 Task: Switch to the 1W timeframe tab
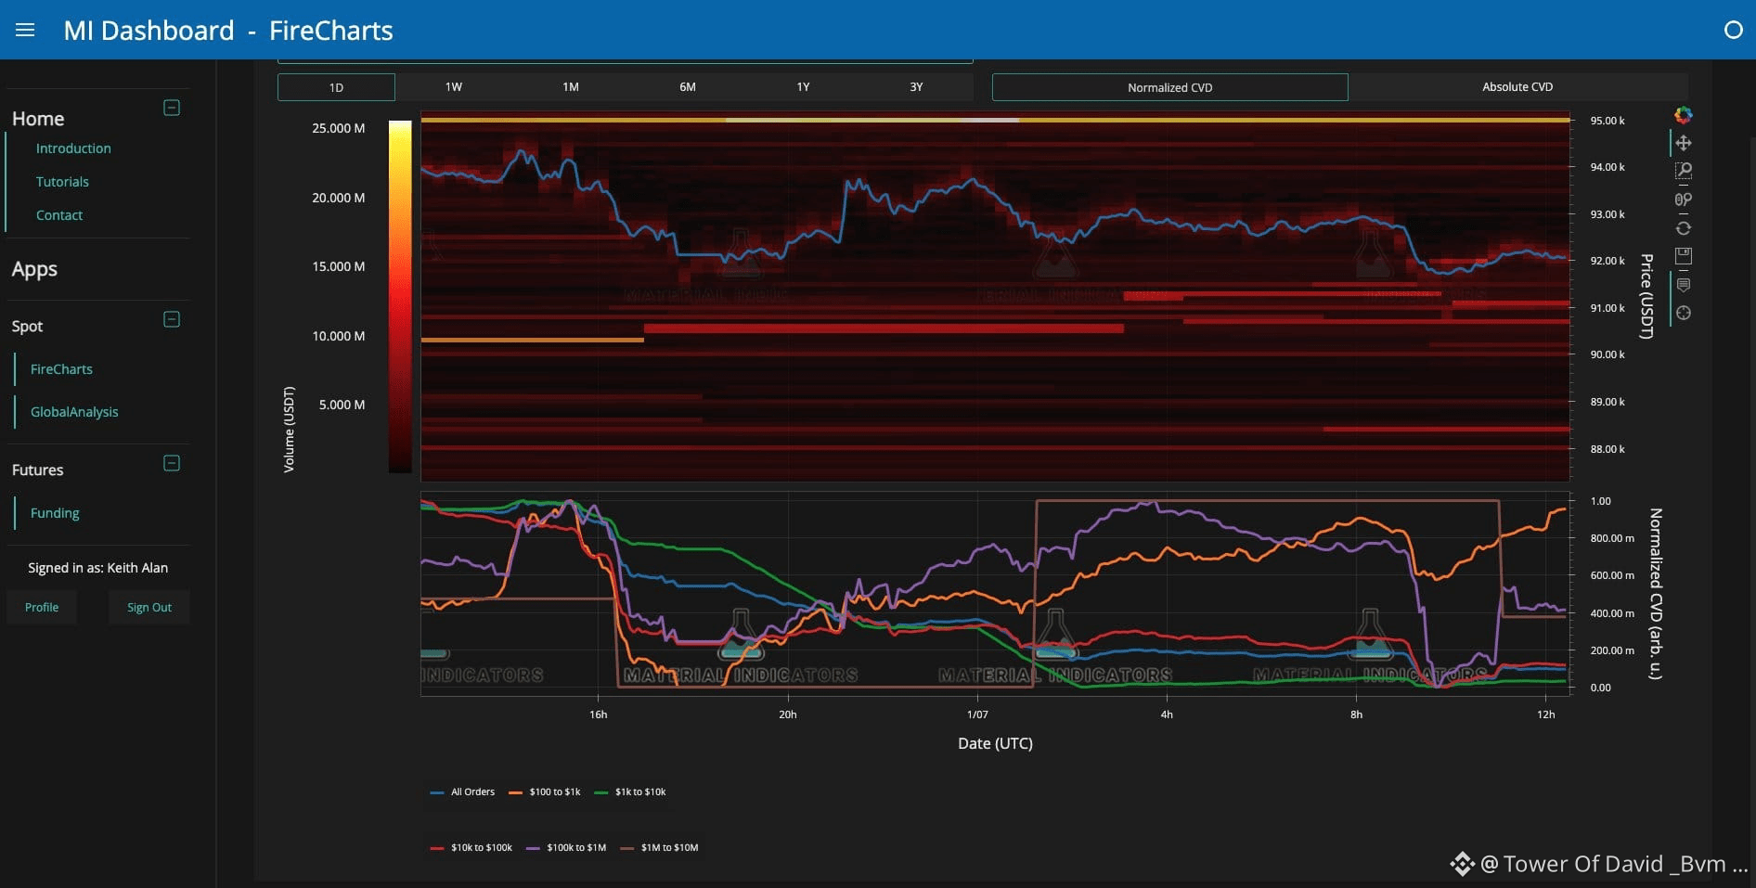click(453, 87)
